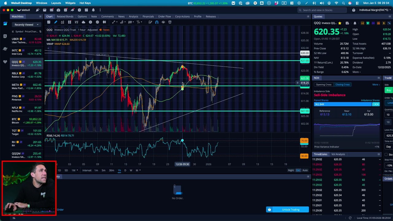393x221 pixels.
Task: Toggle the orange News indicator on chart header
Action: point(104,30)
